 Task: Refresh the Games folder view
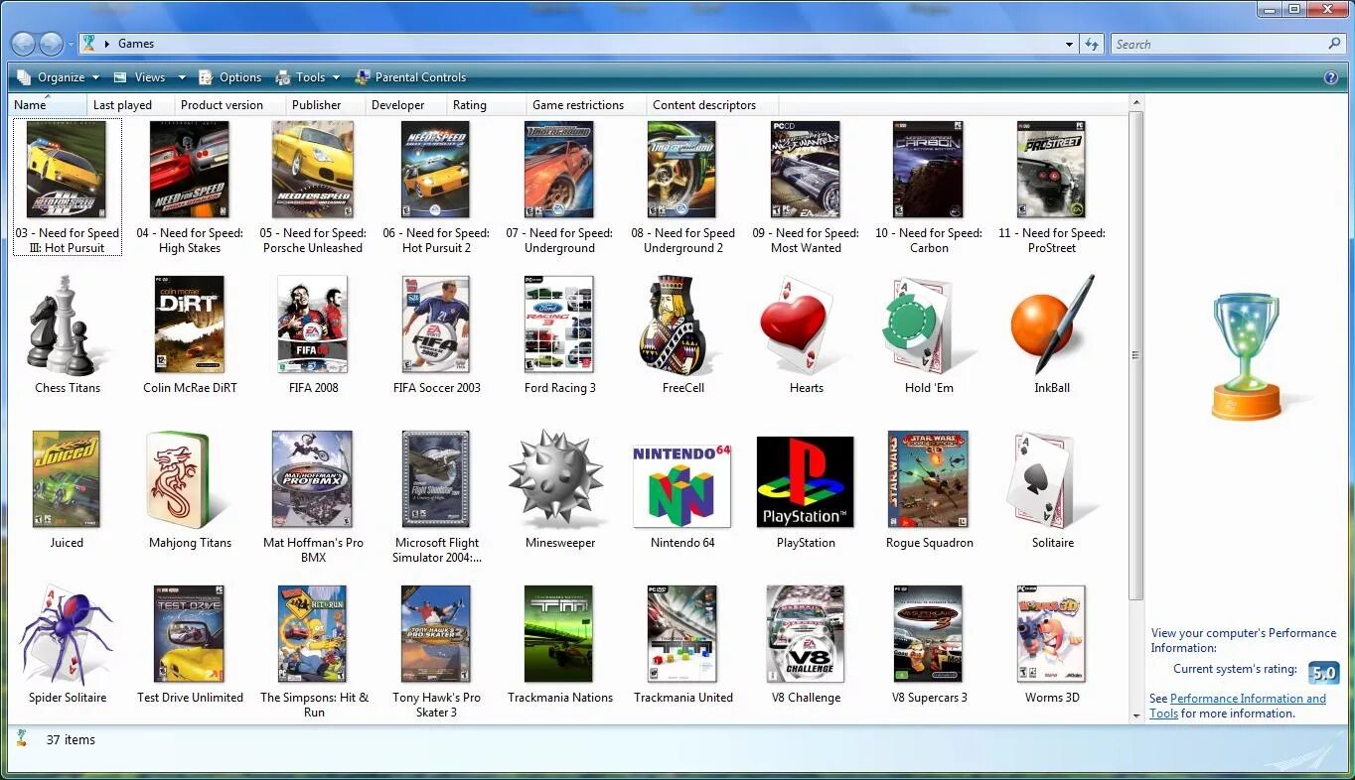pos(1092,44)
